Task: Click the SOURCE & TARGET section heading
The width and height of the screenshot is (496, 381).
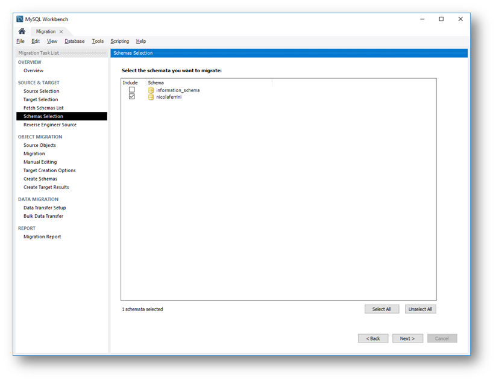Action: (x=39, y=83)
